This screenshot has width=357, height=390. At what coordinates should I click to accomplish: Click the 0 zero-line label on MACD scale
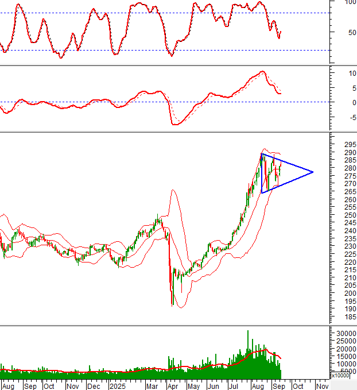[x=354, y=103]
